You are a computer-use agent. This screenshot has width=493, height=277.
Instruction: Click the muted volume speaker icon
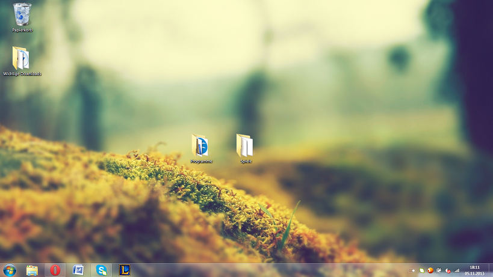pos(448,270)
